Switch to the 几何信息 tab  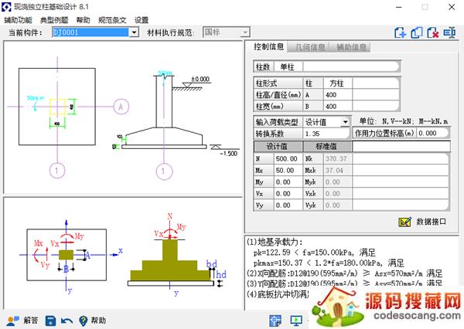[310, 47]
